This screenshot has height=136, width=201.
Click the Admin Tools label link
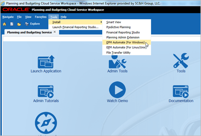pos(117,71)
